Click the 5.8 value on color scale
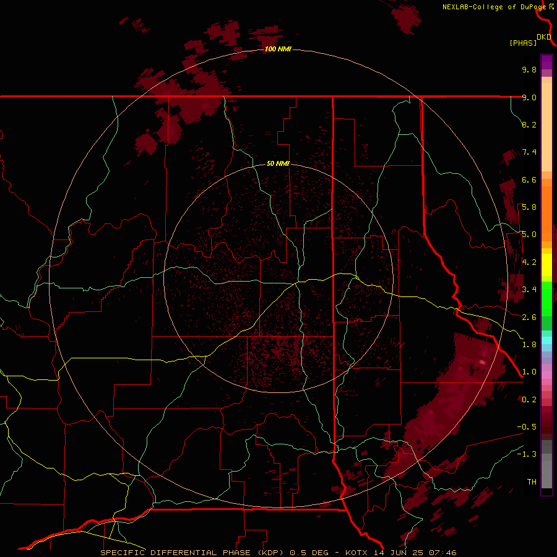Screen dimensions: 557x557 pyautogui.click(x=529, y=207)
